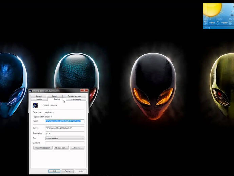Click the Diablo 2 shortcut icon image
234x176 pixels.
[x=35, y=105]
